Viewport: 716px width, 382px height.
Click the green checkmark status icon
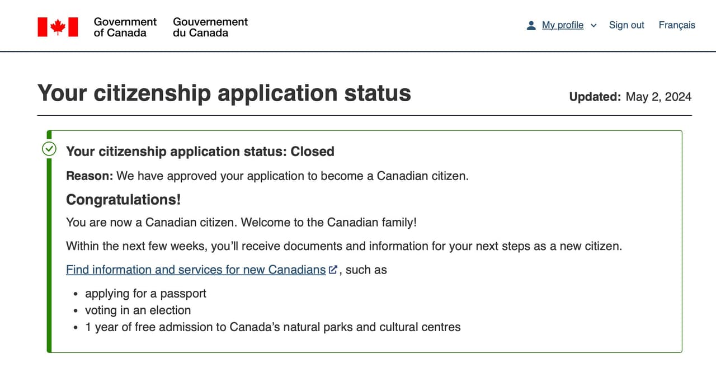[x=49, y=149]
